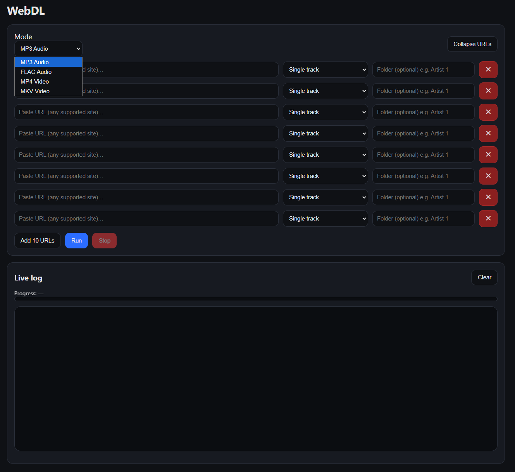Delete the fifth URL row using X

488,155
